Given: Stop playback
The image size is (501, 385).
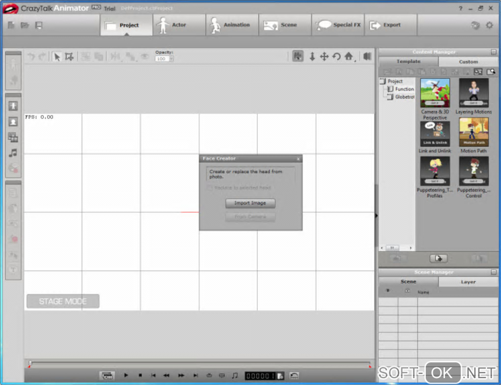Looking at the screenshot, I should [140, 375].
